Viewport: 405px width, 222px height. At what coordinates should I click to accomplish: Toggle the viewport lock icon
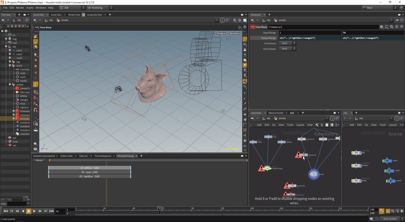click(x=245, y=50)
